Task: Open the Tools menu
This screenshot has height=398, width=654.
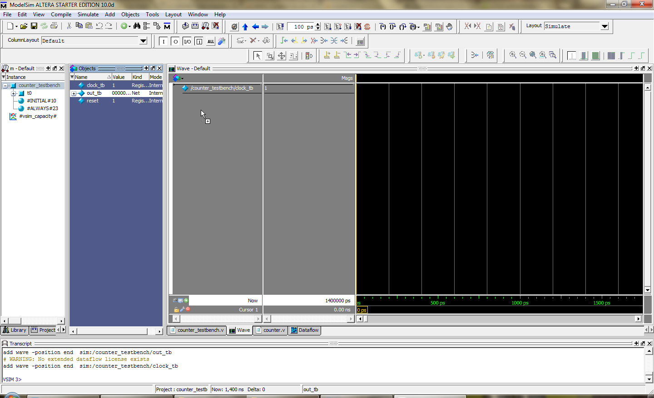Action: pyautogui.click(x=152, y=15)
